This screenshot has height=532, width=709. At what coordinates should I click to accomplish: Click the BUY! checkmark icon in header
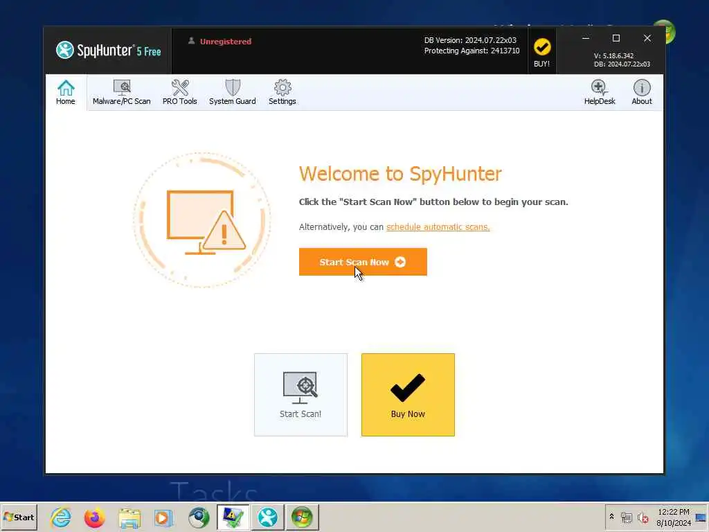[x=541, y=47]
